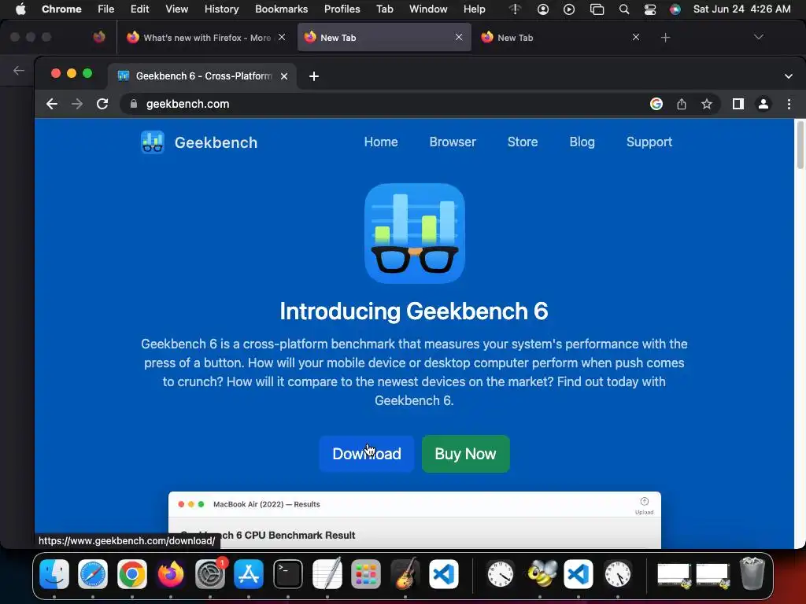Click the Buy Now button
This screenshot has width=806, height=604.
pos(466,454)
